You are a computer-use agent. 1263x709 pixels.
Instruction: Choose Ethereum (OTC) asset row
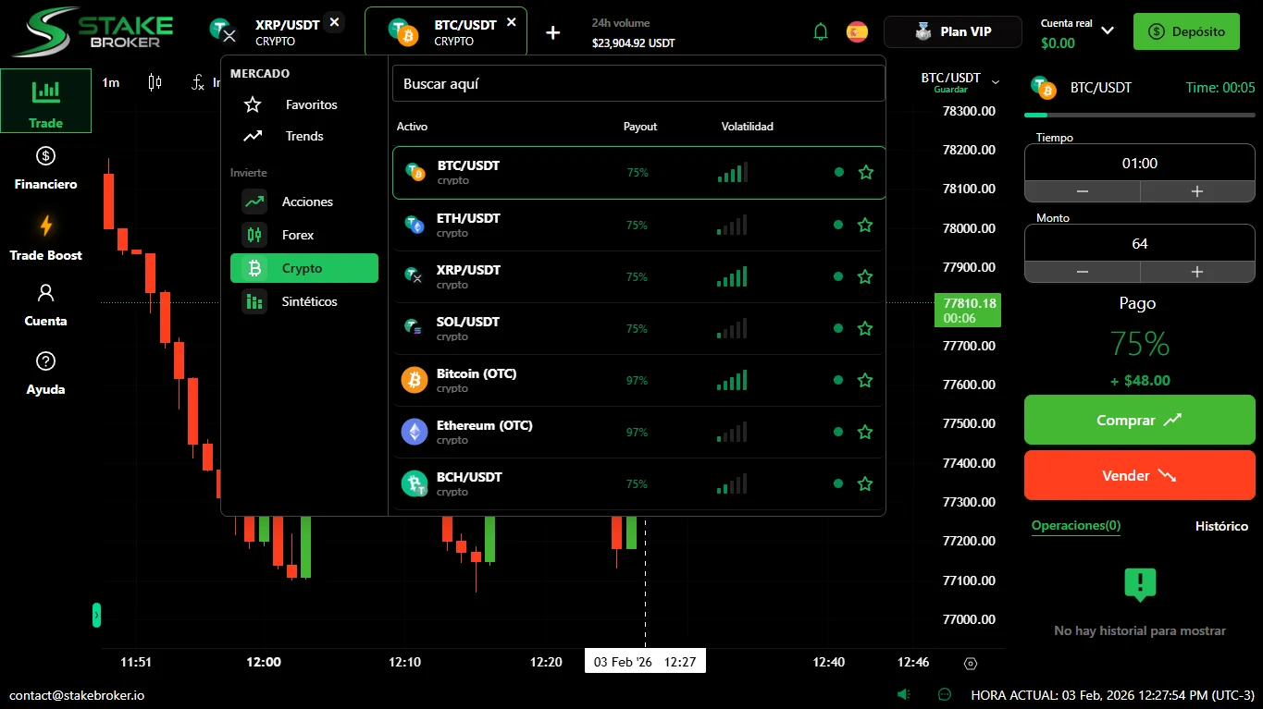click(638, 432)
